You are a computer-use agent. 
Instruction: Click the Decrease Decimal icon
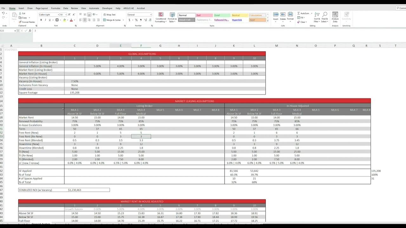tap(149, 20)
